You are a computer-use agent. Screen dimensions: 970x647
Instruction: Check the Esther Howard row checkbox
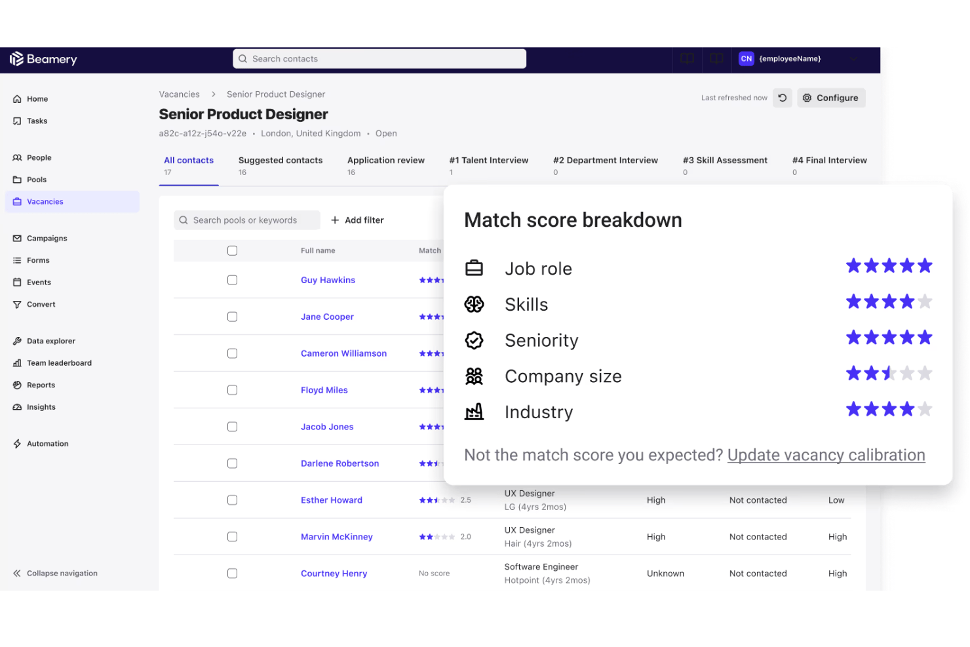pyautogui.click(x=232, y=501)
